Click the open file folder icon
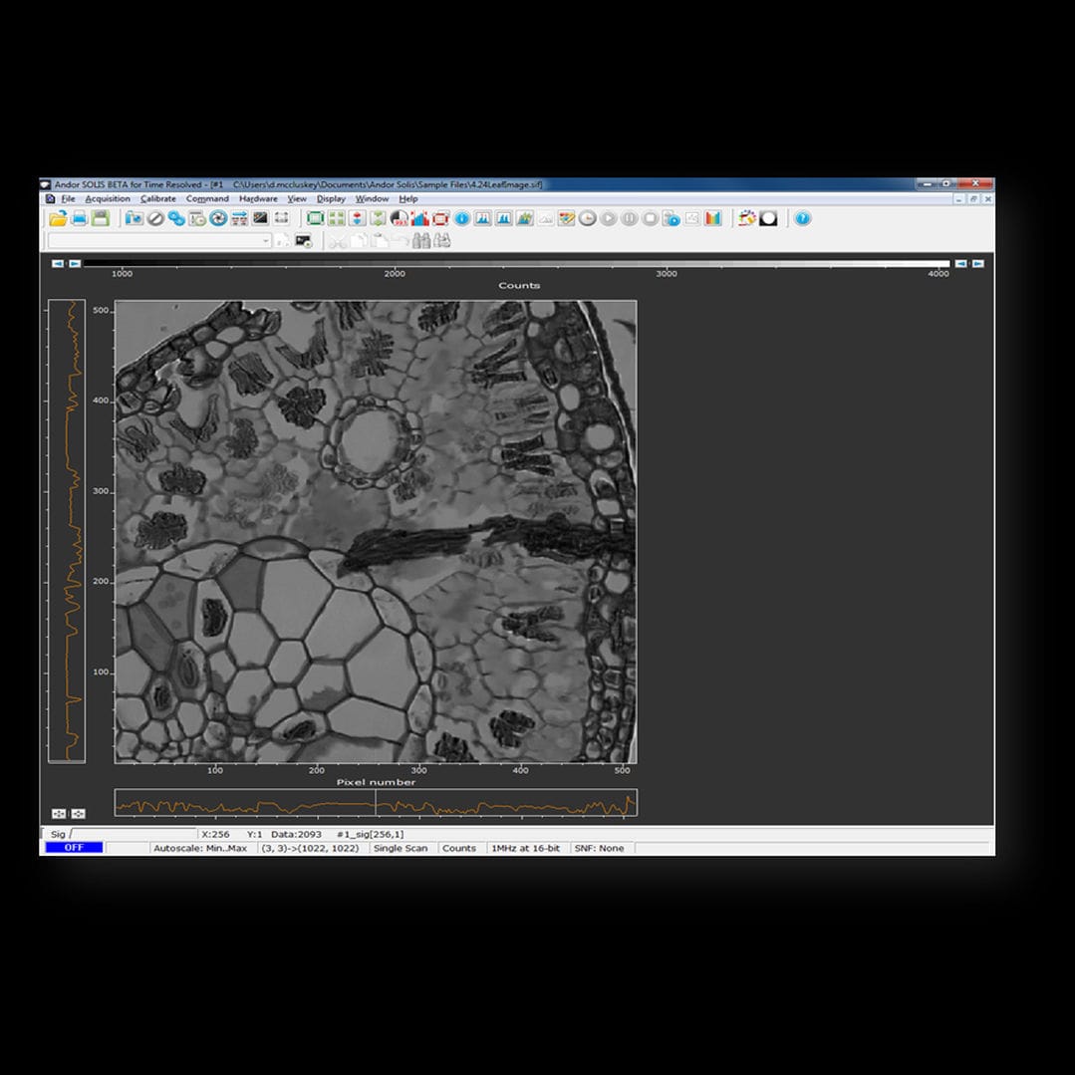Image resolution: width=1075 pixels, height=1075 pixels. 58,218
